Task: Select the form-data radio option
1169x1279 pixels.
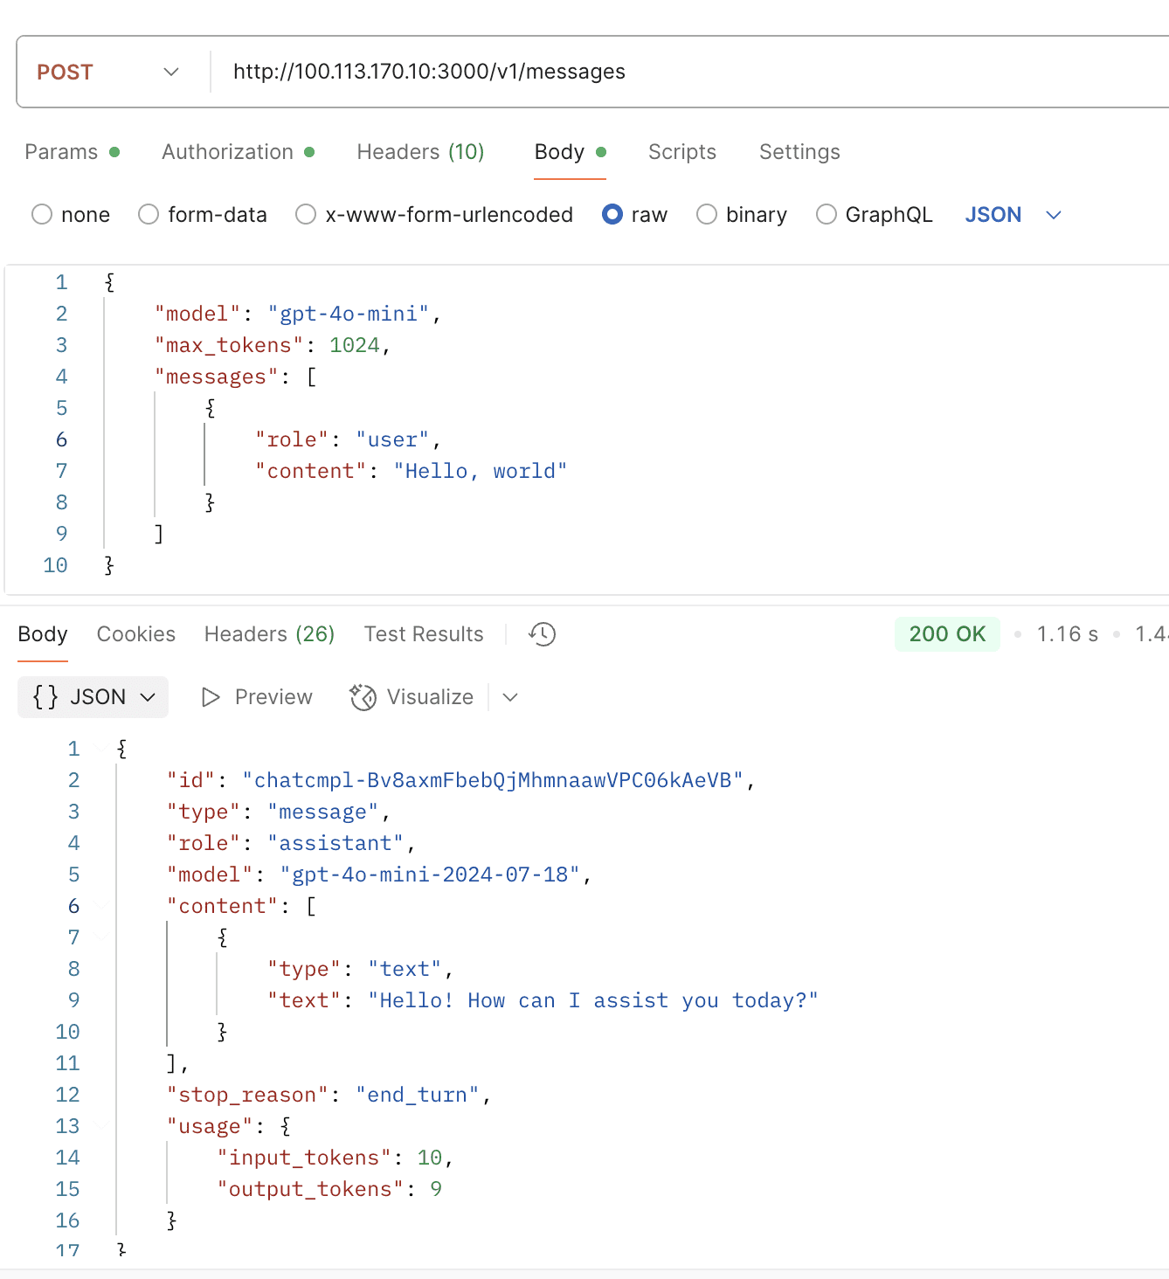Action: coord(149,215)
